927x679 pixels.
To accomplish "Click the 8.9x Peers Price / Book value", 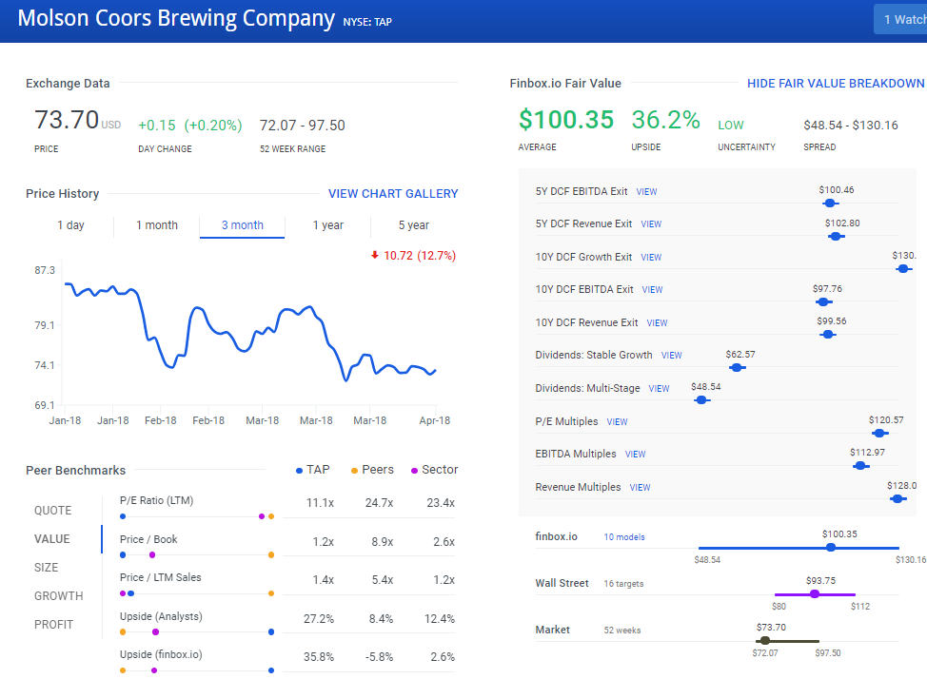I will [x=383, y=542].
